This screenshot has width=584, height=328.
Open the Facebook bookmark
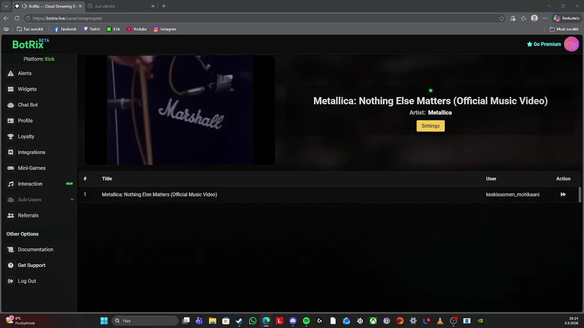[65, 29]
